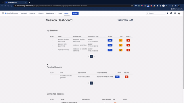The height and width of the screenshot is (103, 184).
Task: Click the 'A session questions' pending description
Action: tap(84, 77)
